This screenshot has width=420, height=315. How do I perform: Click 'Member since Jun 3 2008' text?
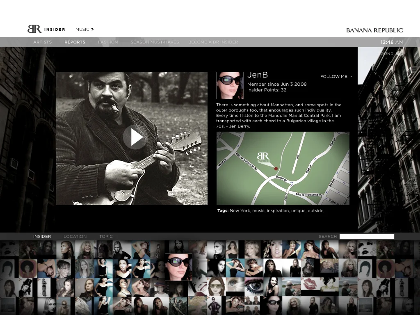point(277,84)
